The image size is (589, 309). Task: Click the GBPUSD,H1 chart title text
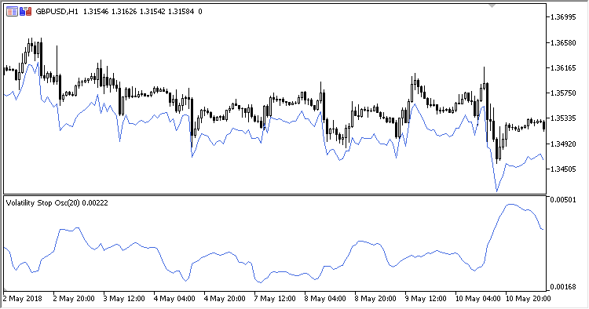point(57,12)
